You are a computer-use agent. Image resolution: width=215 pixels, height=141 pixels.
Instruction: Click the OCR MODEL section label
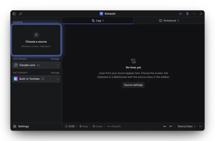coord(20,59)
